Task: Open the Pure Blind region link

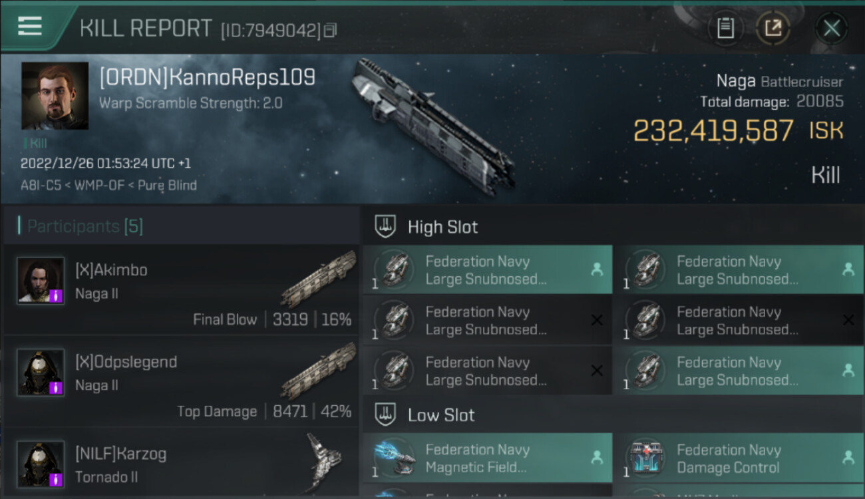Action: 167,185
